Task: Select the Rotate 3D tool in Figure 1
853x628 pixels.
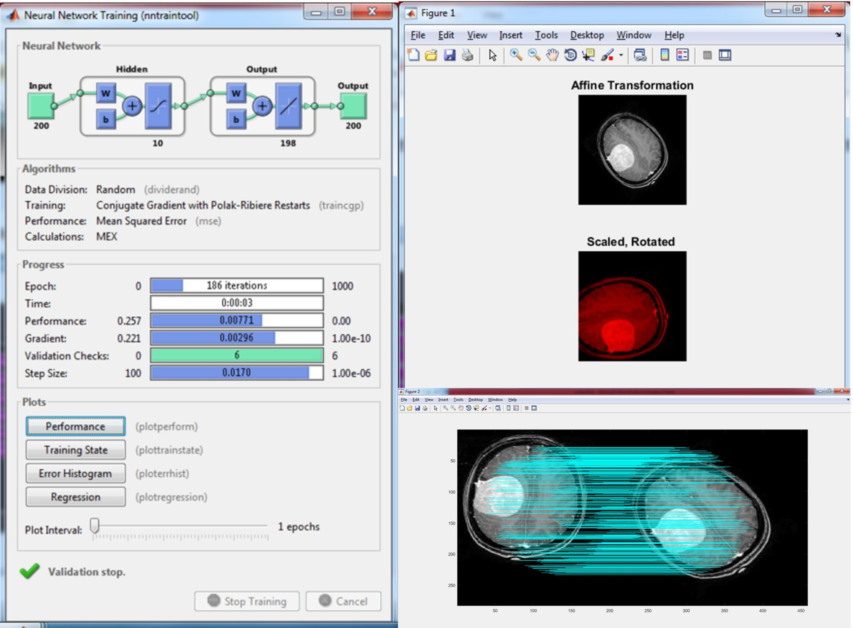Action: point(571,56)
